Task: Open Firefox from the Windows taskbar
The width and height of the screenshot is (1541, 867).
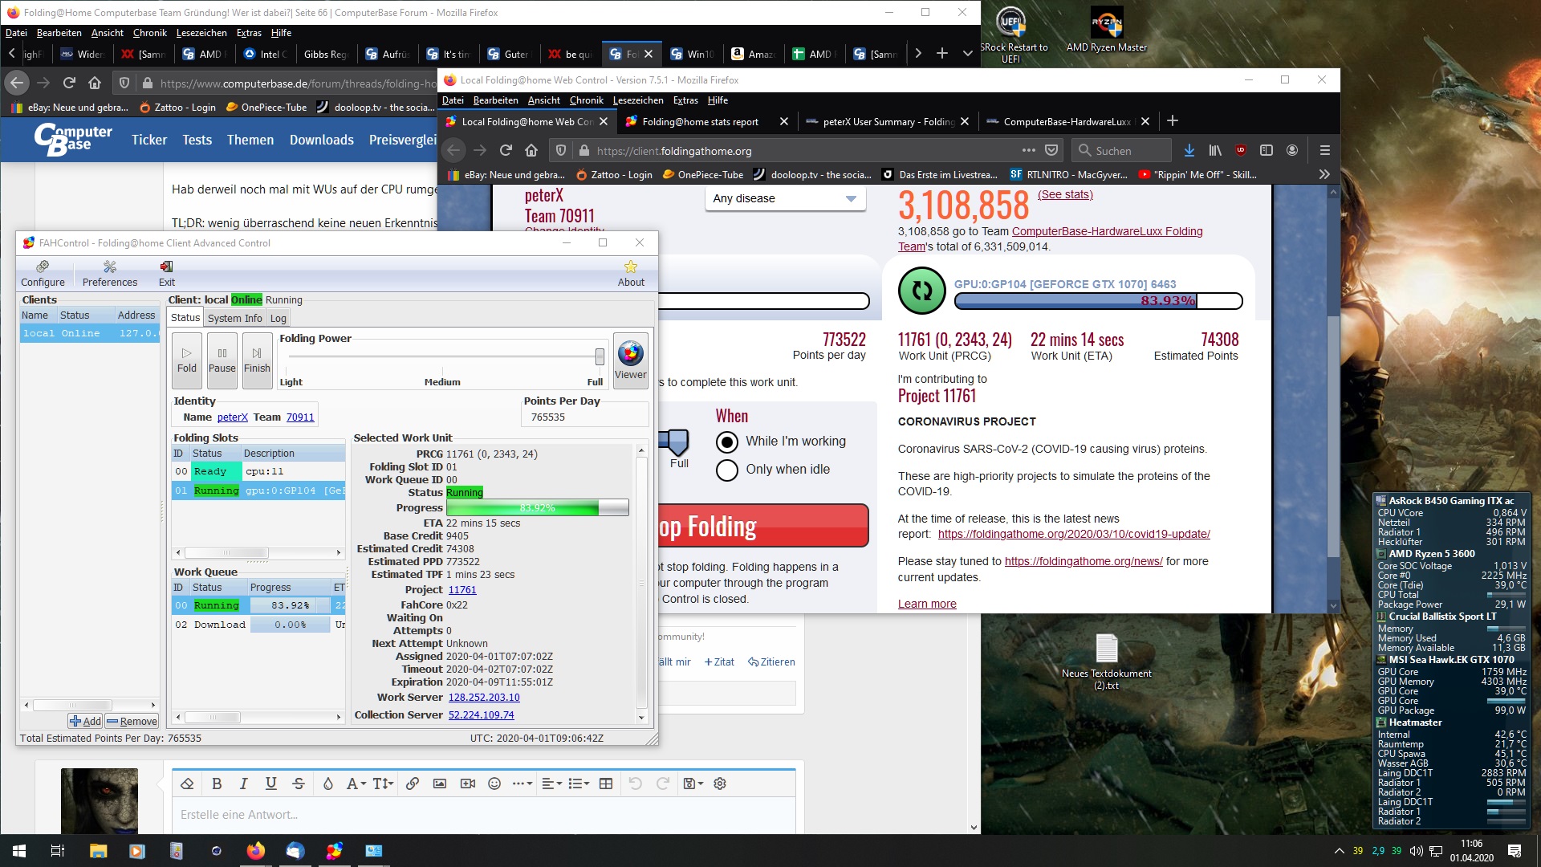Action: [x=255, y=851]
